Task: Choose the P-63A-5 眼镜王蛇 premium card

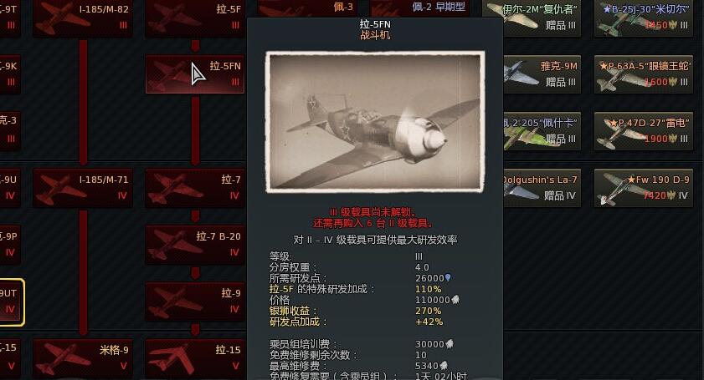Action: coord(644,74)
